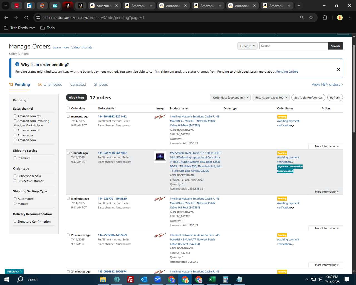Open Excel from the taskbar
Screen dimensions: 356x285
click(x=212, y=279)
